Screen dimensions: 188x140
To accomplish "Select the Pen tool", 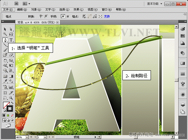I will [5, 40].
